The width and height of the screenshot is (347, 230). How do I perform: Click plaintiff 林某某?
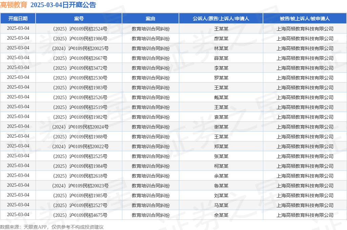[221, 48]
